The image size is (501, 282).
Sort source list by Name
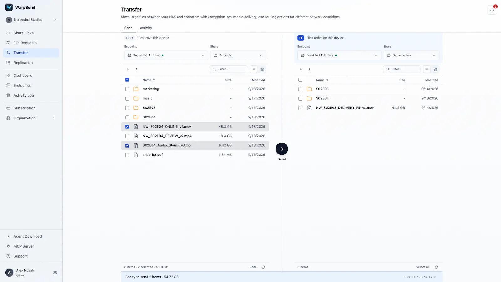click(149, 80)
